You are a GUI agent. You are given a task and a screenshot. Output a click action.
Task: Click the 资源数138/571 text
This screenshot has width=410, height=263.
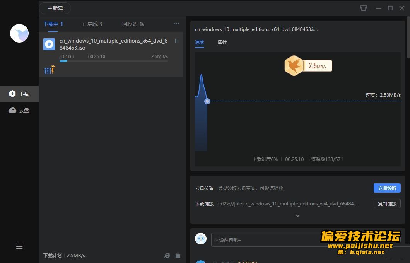click(327, 159)
